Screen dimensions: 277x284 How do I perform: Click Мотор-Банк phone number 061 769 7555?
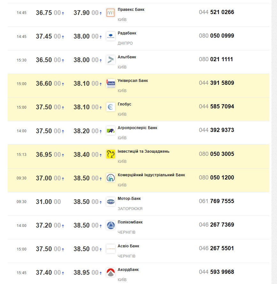[x=216, y=201]
